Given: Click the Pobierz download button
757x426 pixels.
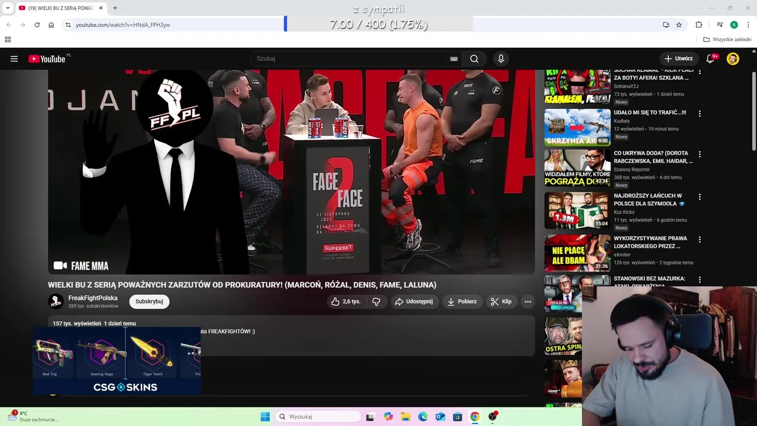Looking at the screenshot, I should (462, 302).
